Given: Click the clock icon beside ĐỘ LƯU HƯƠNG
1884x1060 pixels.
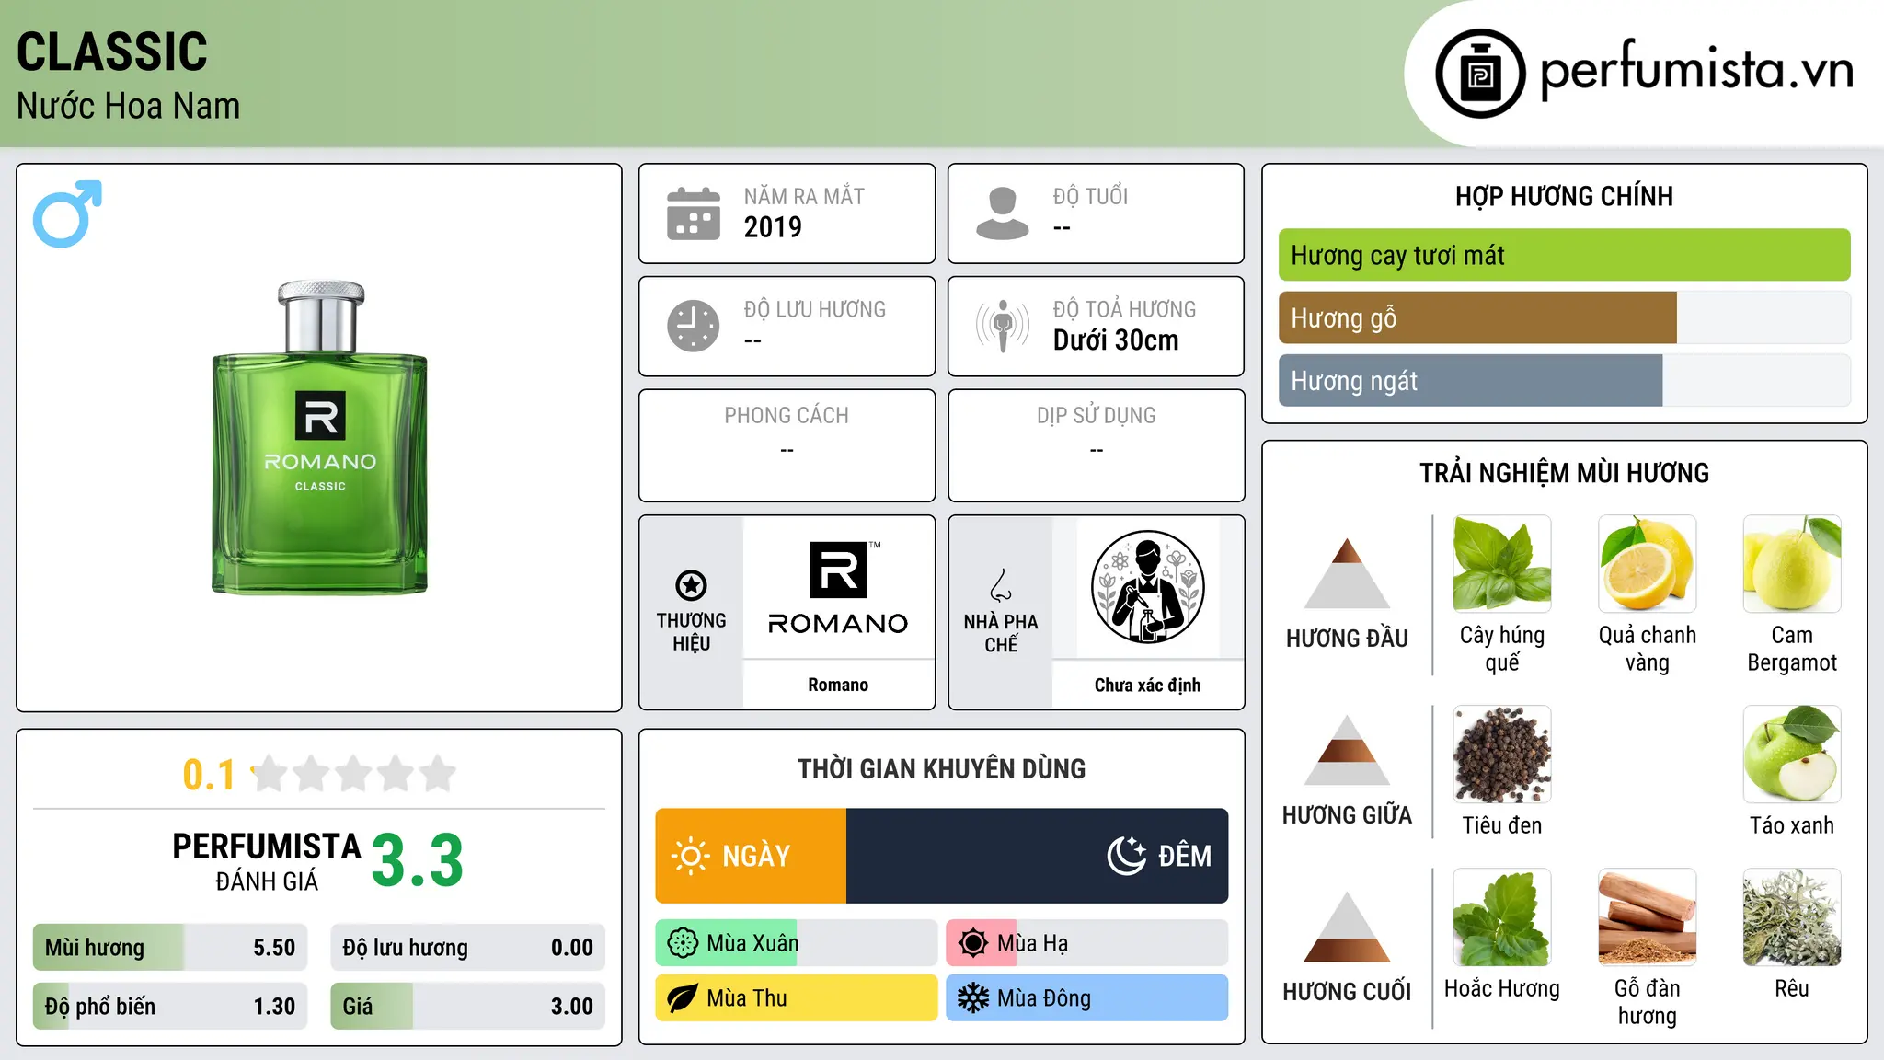Looking at the screenshot, I should [x=694, y=326].
